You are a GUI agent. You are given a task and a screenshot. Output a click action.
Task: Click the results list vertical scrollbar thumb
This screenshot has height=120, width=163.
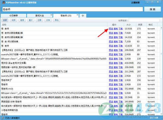pos(161,54)
